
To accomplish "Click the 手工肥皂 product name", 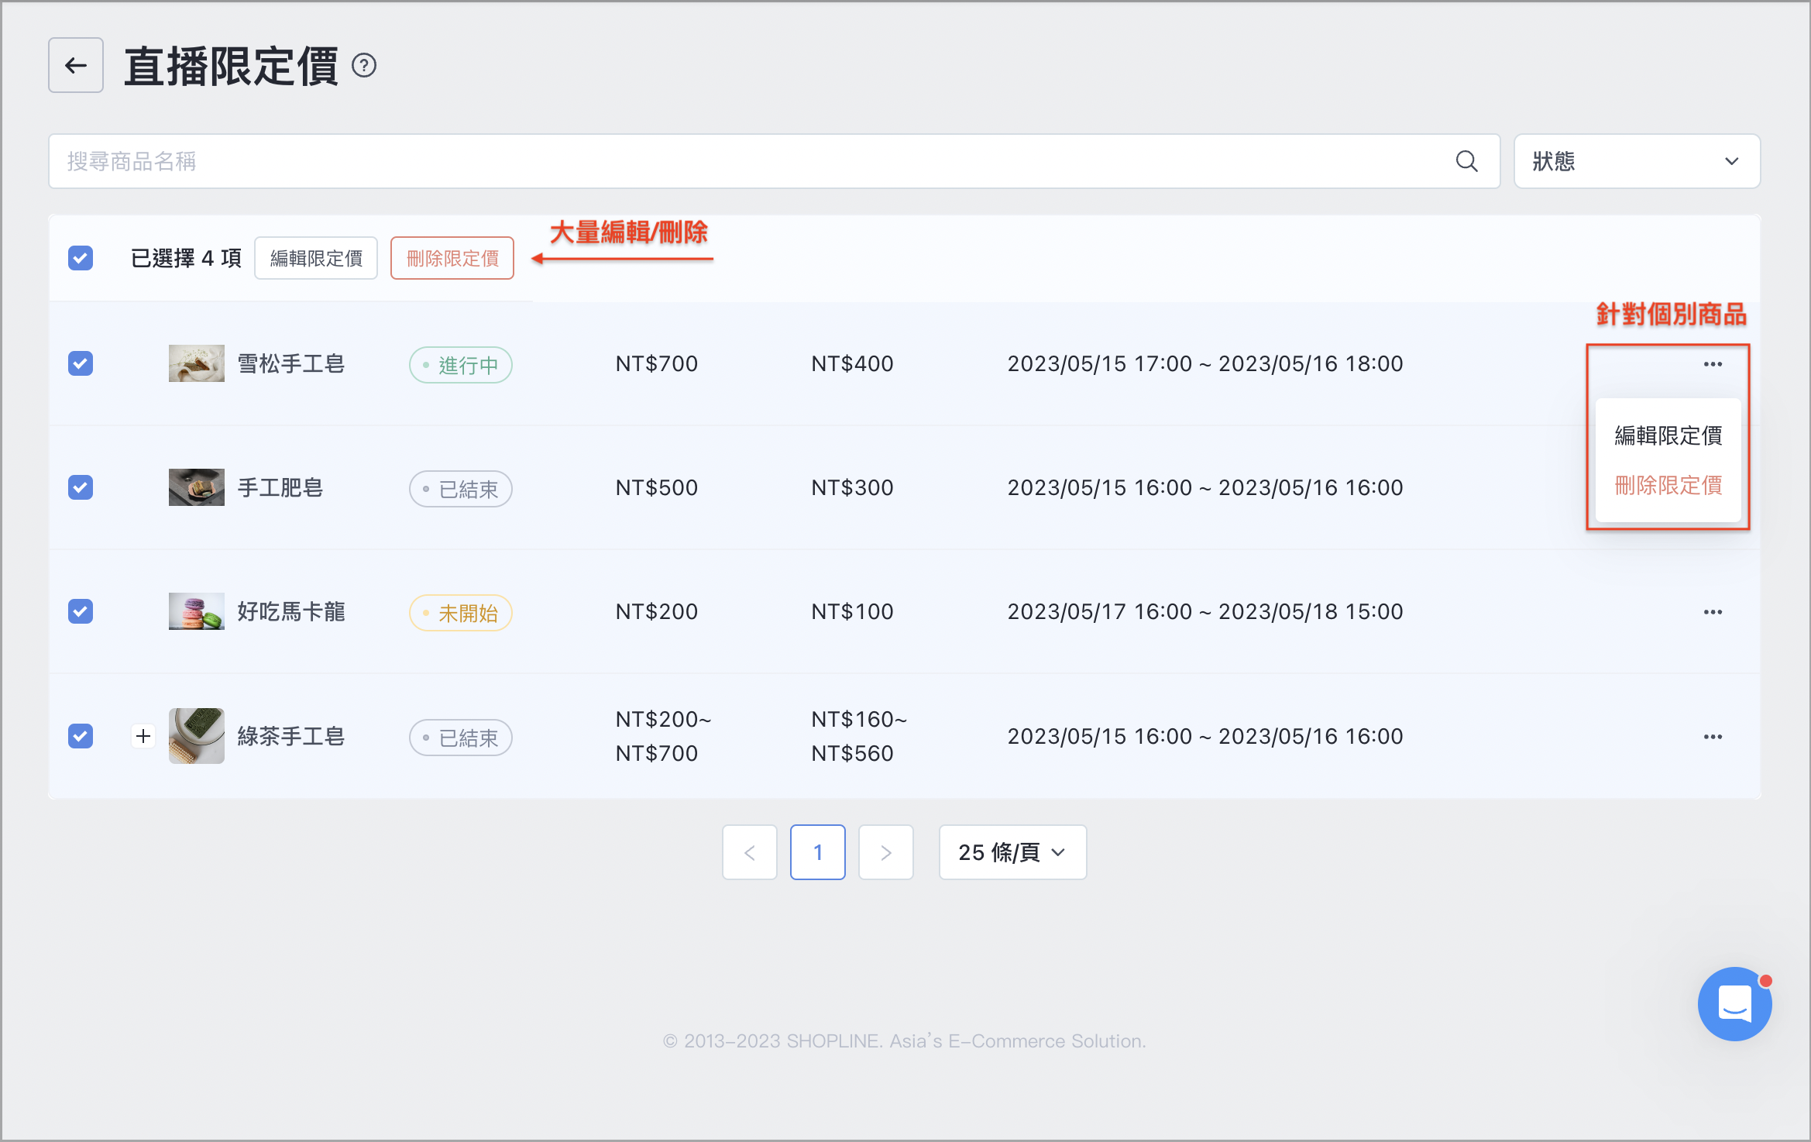I will click(x=280, y=487).
